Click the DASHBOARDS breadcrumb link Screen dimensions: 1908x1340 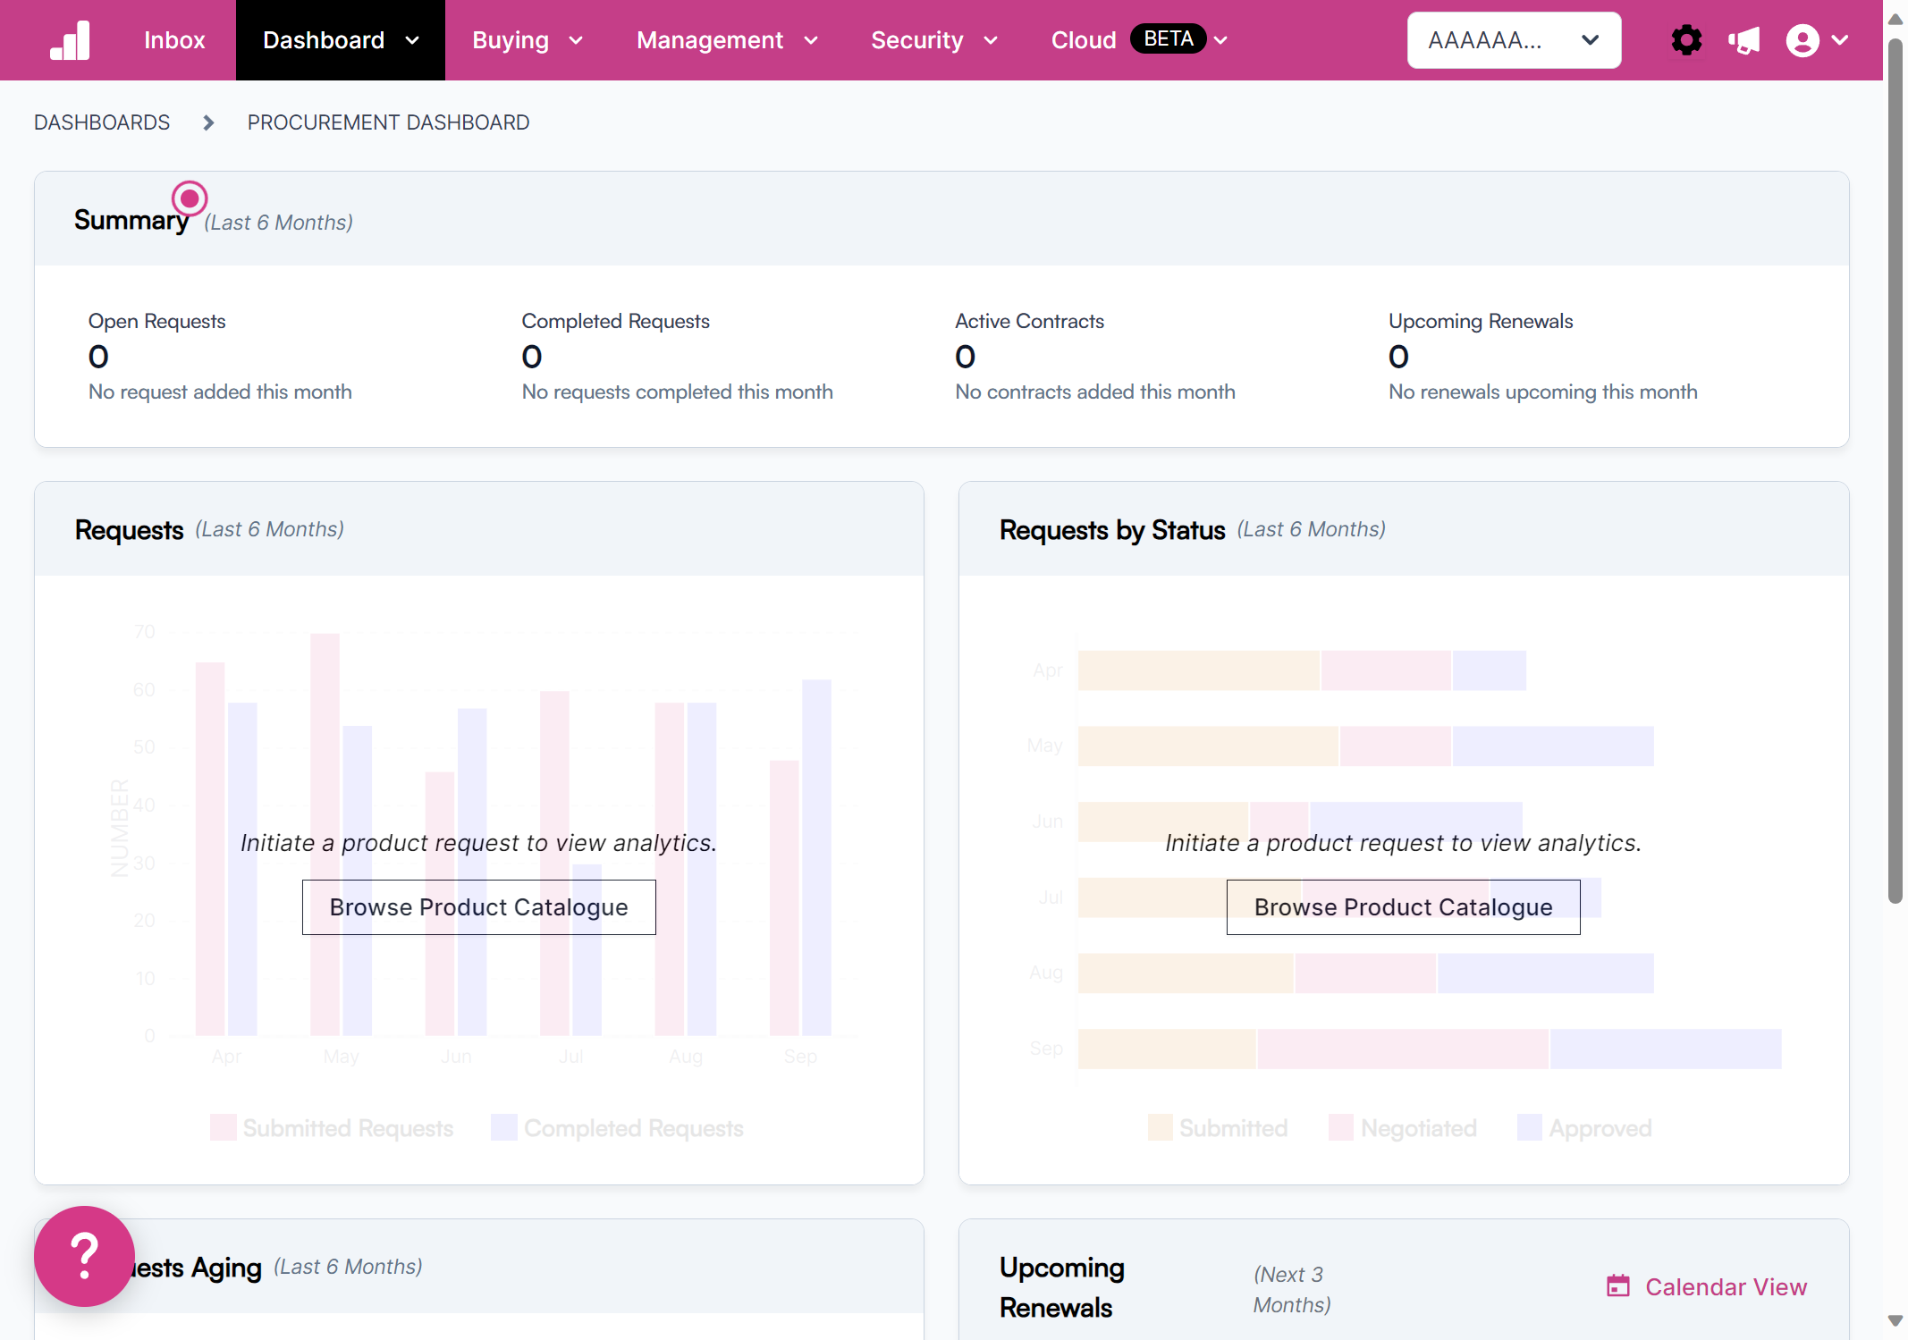pos(101,122)
